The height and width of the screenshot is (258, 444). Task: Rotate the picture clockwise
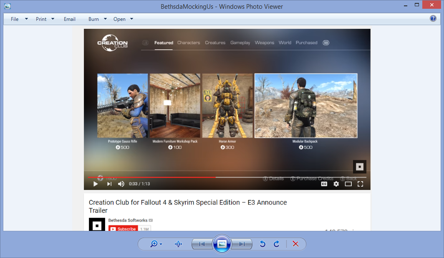click(x=277, y=244)
